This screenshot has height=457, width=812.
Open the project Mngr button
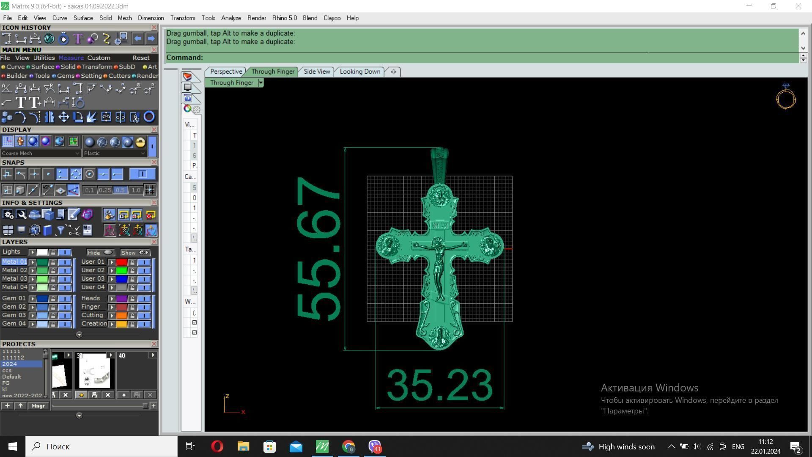[x=38, y=406]
